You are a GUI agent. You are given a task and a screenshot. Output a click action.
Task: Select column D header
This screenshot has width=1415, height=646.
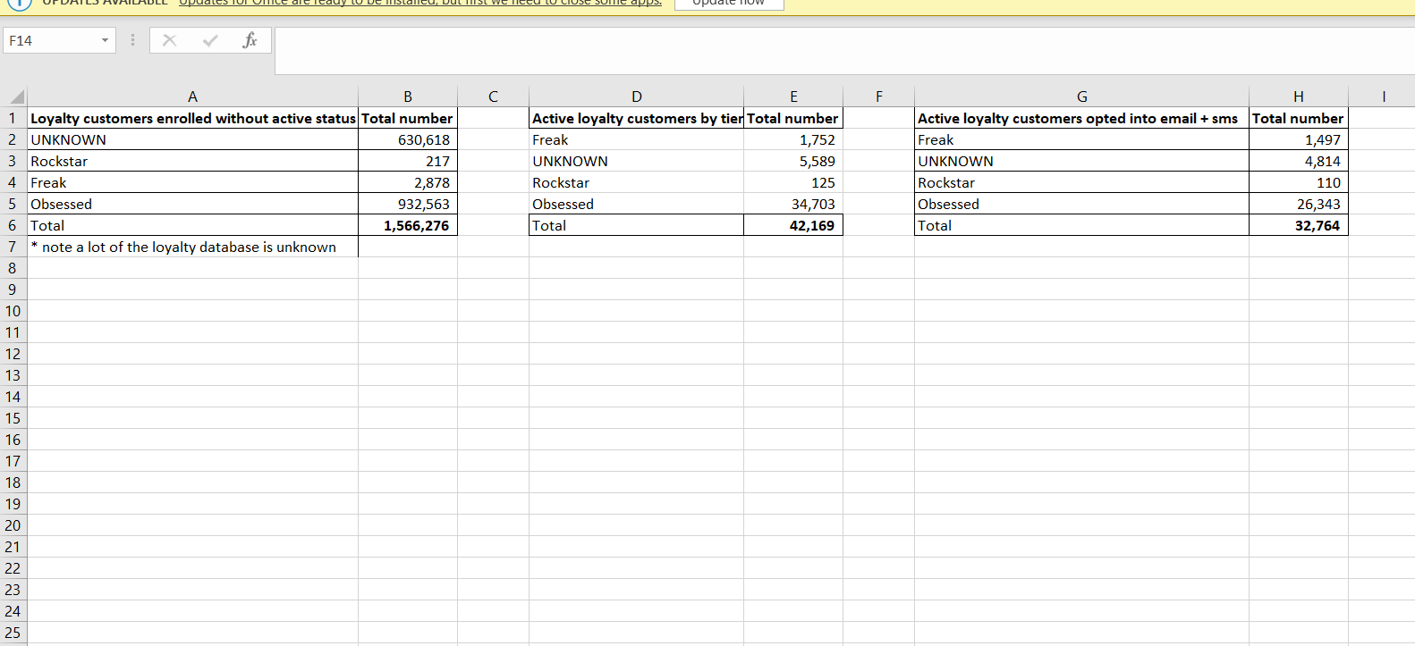point(636,96)
